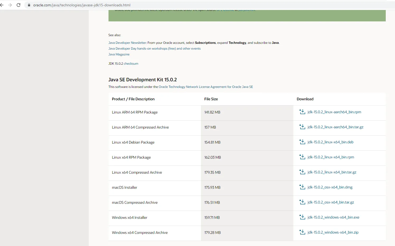Download jdk-15.0.2_linux-x64_bin.tar.gz file link
The height and width of the screenshot is (246, 395).
[x=332, y=172]
